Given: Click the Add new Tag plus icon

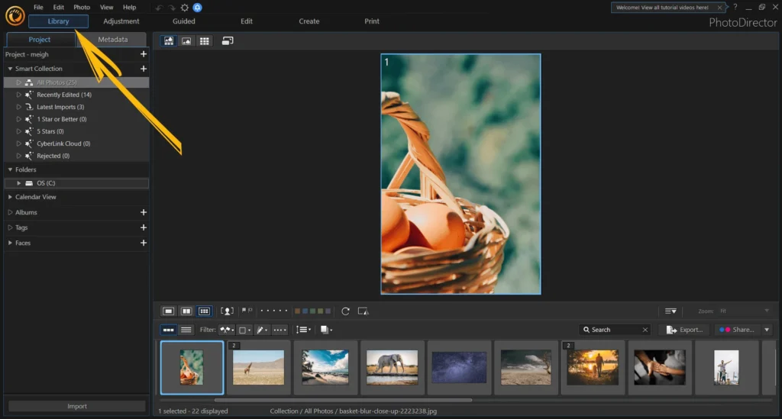Looking at the screenshot, I should [x=144, y=227].
